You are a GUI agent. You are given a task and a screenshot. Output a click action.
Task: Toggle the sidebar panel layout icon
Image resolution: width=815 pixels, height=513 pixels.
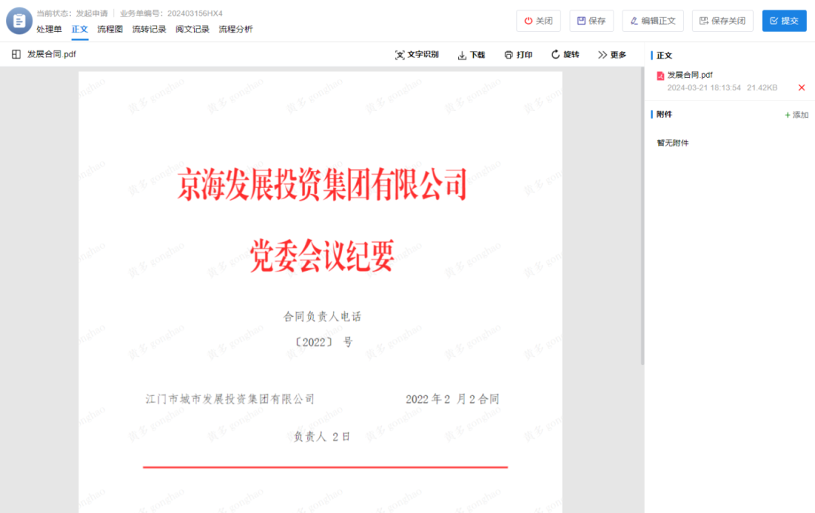point(16,54)
